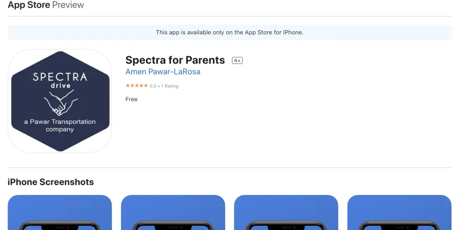Click the Free price label
Screen dimensions: 469x230
pos(131,99)
